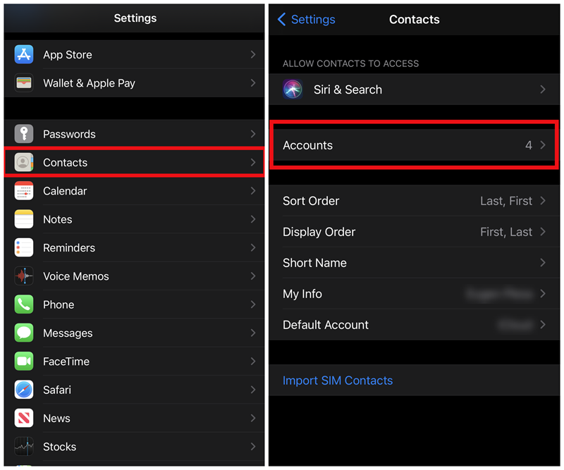Viewport: 564px width, 470px height.
Task: Tap the Voice Memos label
Action: [x=76, y=276]
